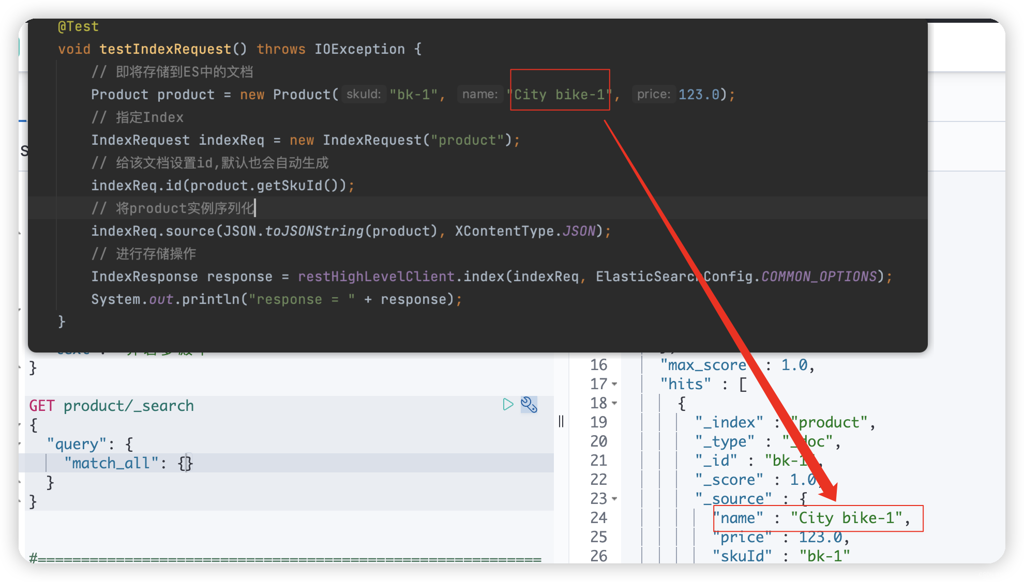The image size is (1024, 582).
Task: Collapse the "_source" object at line 23
Action: coord(614,499)
